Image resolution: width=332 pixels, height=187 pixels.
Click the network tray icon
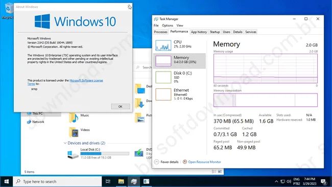tap(282, 181)
